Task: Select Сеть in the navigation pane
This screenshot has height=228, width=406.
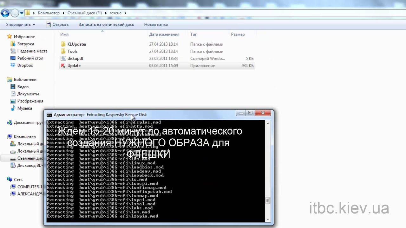Action: click(18, 180)
